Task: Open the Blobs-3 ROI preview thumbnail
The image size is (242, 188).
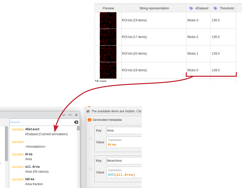Action: coord(108,20)
